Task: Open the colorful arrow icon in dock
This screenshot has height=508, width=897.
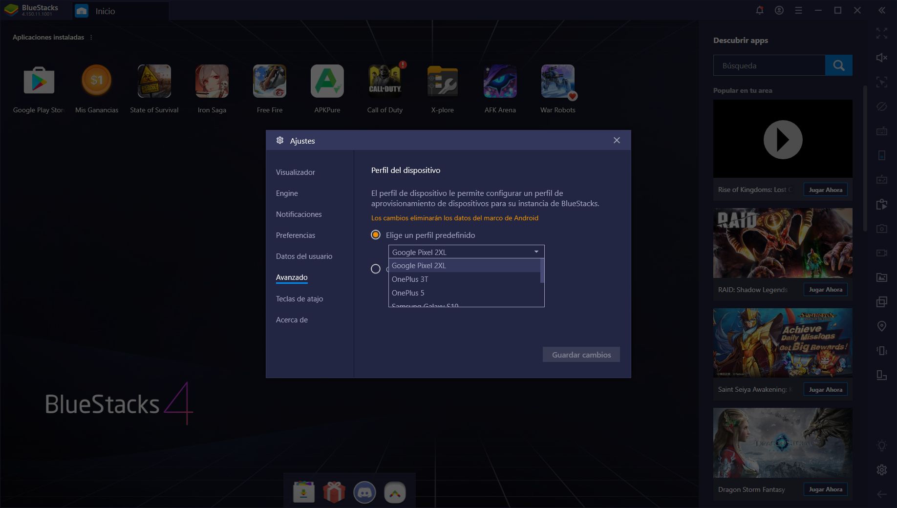Action: [395, 492]
